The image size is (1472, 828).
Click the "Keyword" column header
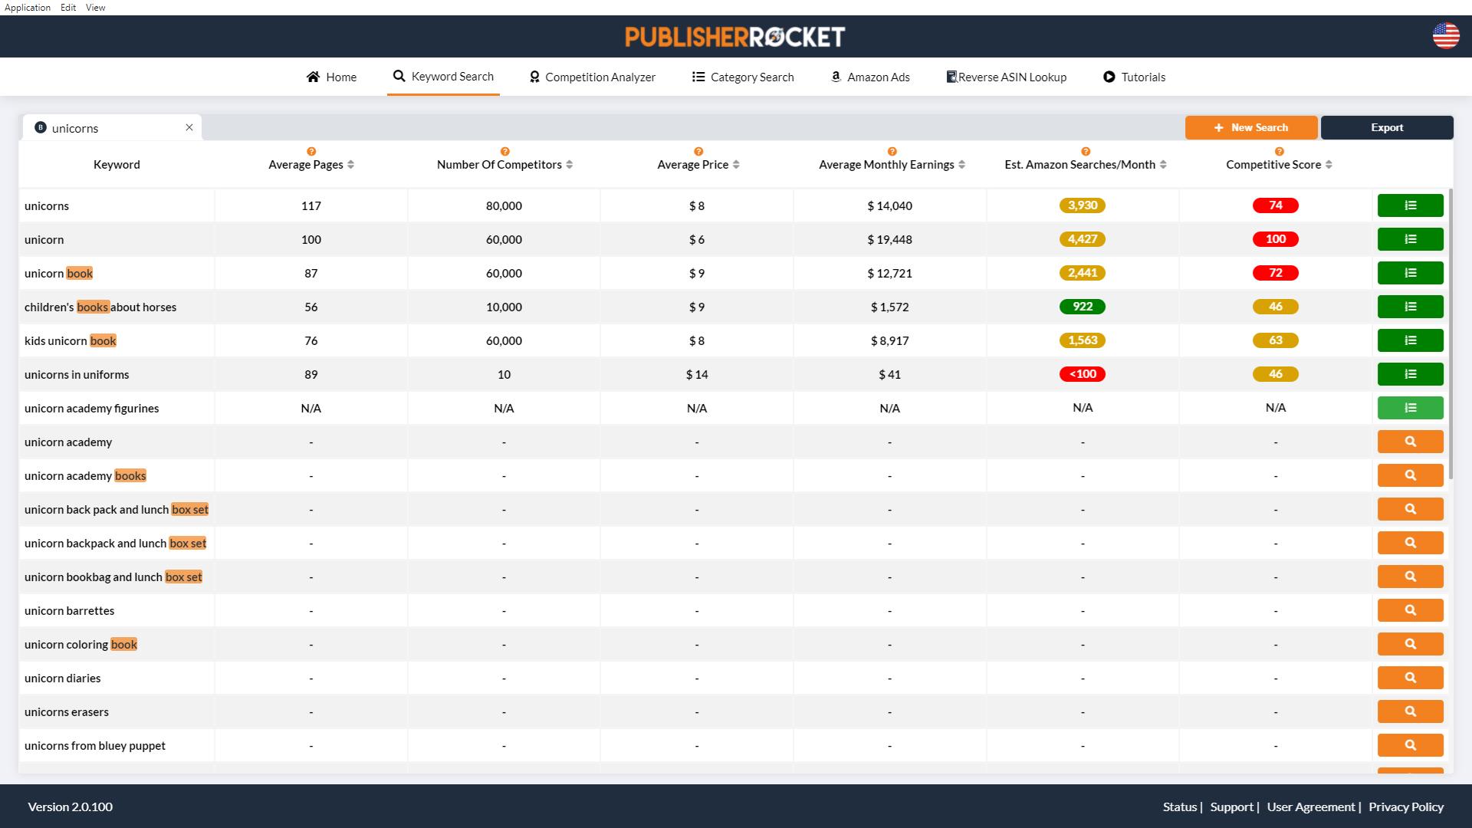coord(117,165)
